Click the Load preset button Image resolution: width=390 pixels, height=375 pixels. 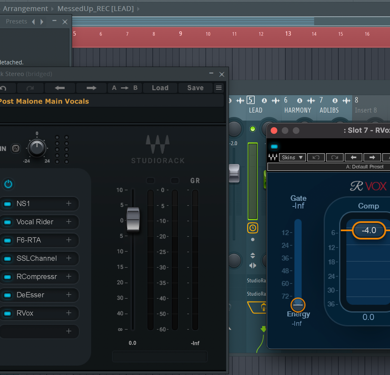point(160,88)
